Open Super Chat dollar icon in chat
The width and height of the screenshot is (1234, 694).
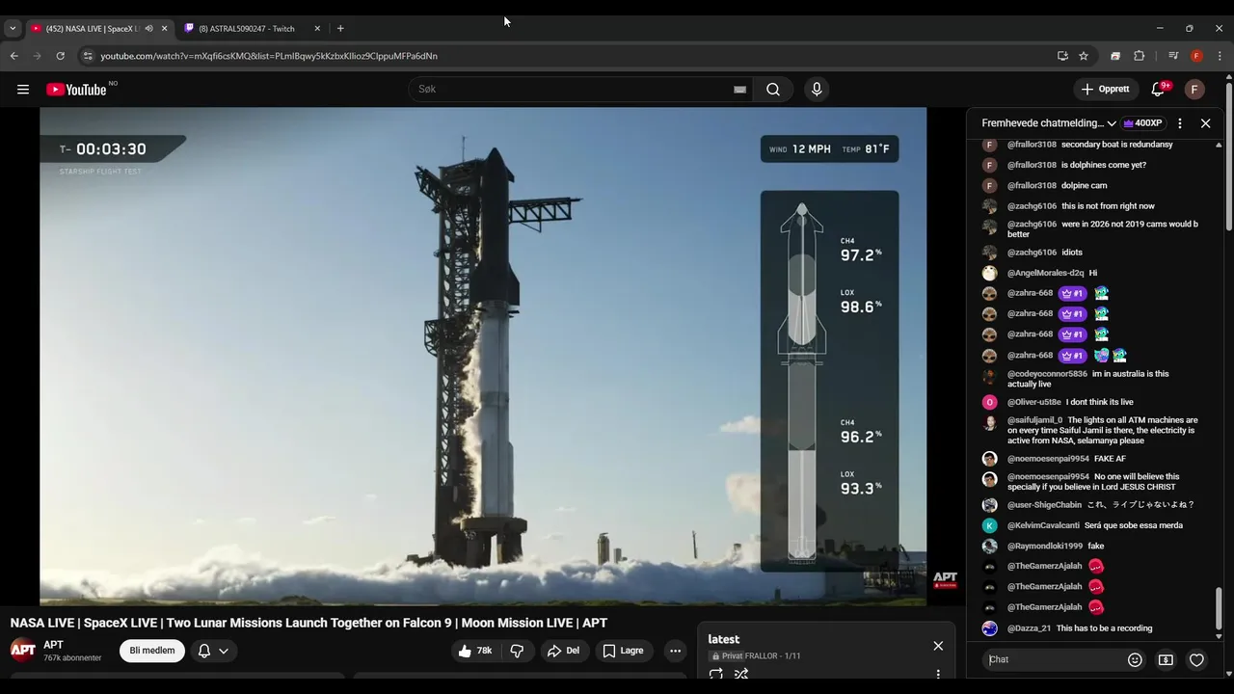[1166, 660]
